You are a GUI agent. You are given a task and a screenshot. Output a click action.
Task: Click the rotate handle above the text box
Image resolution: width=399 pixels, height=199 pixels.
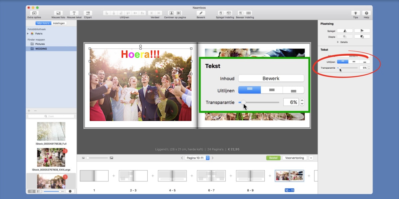click(x=141, y=46)
